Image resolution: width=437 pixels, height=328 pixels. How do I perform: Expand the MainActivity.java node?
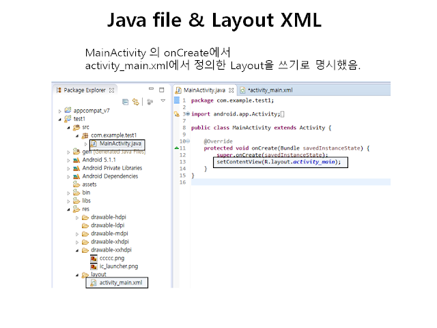tap(86, 144)
